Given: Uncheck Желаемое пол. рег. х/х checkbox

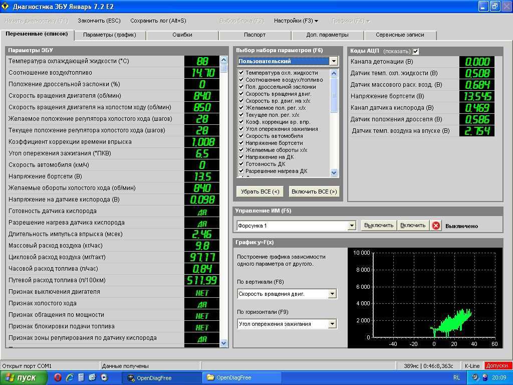Looking at the screenshot, I should coord(241,108).
